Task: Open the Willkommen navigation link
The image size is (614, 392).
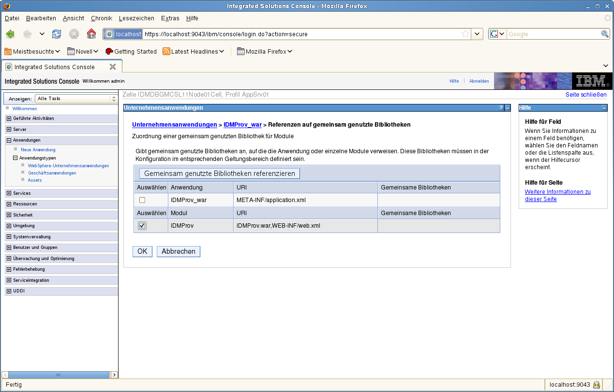Action: [25, 109]
